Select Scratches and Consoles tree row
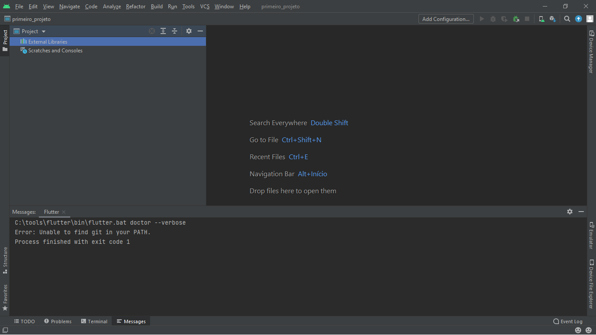Screen dimensions: 596x335 coord(108,51)
